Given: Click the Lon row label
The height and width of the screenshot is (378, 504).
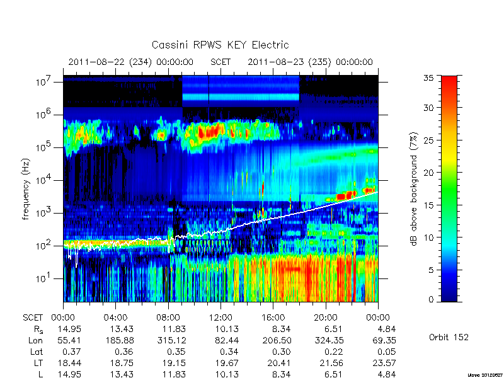Looking at the screenshot, I should (36, 340).
